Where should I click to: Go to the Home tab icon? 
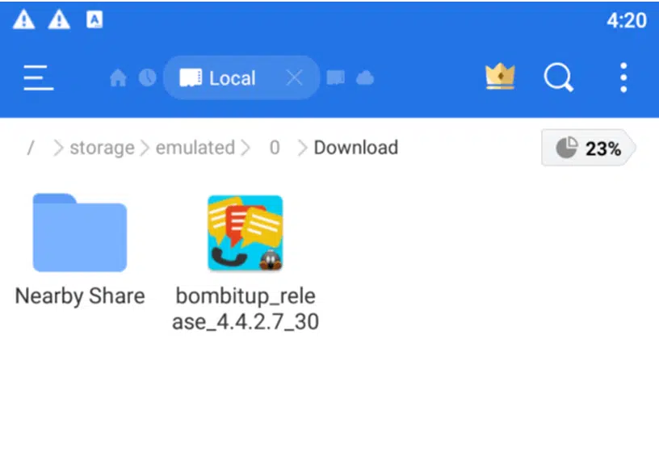click(x=118, y=77)
